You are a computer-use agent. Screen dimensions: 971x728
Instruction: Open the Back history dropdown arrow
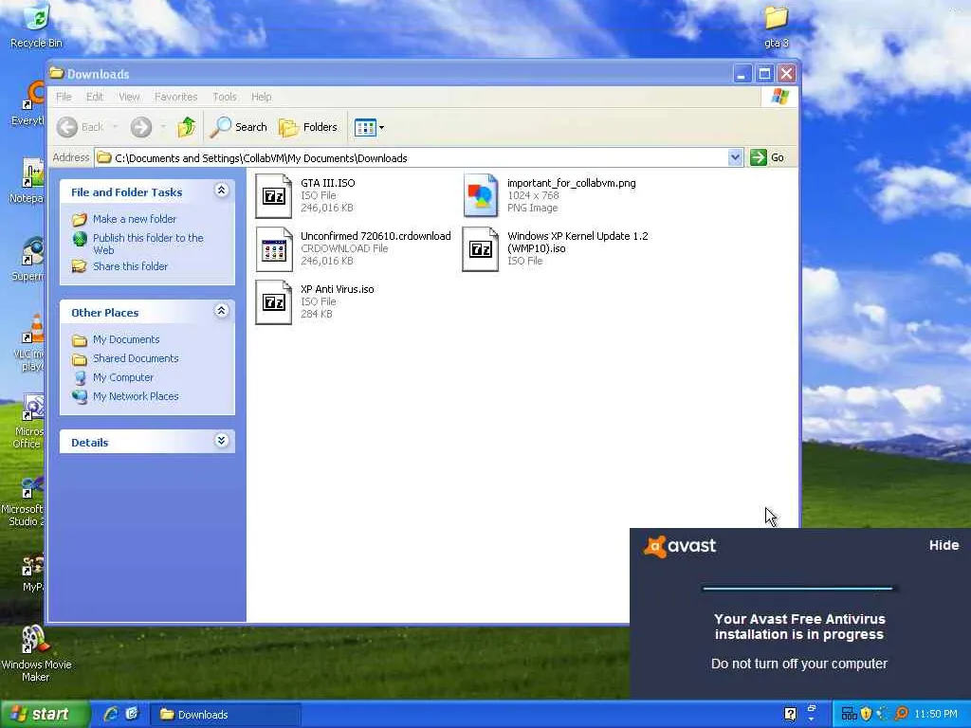tap(115, 127)
